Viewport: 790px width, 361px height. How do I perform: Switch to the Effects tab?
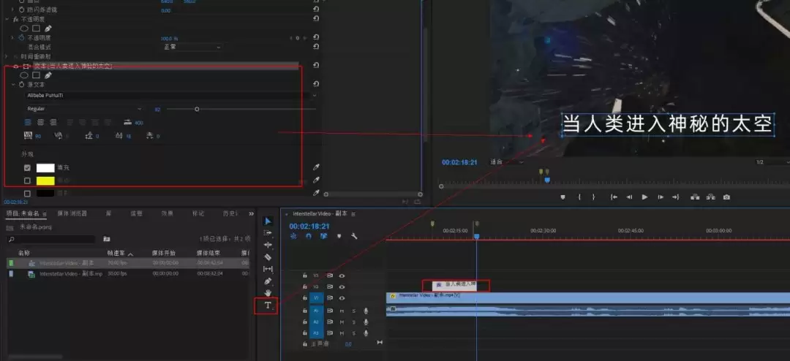[x=168, y=213]
